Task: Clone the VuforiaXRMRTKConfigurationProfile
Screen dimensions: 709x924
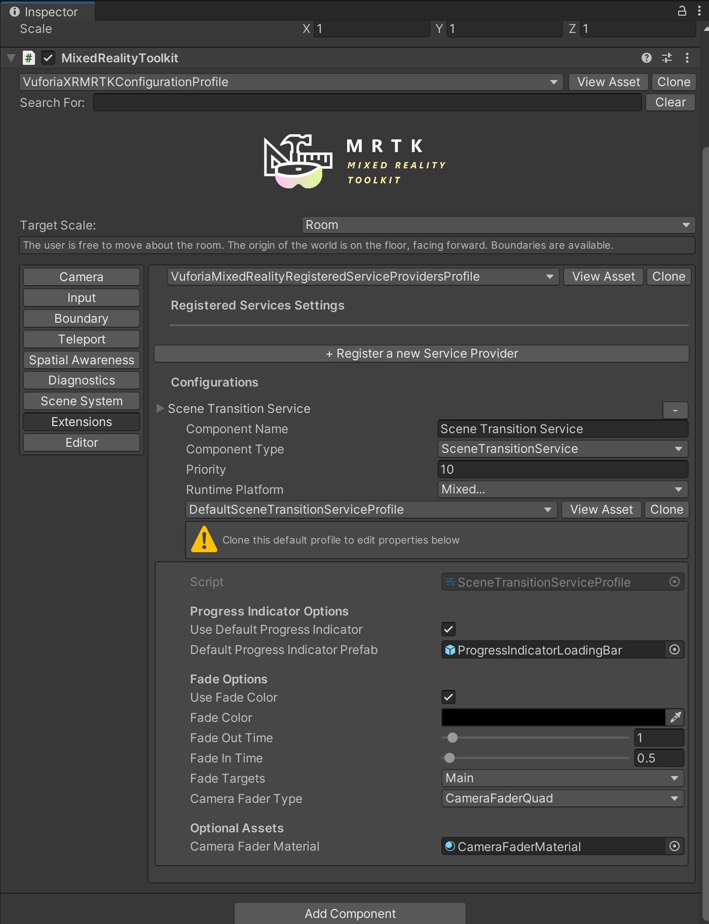Action: point(674,82)
